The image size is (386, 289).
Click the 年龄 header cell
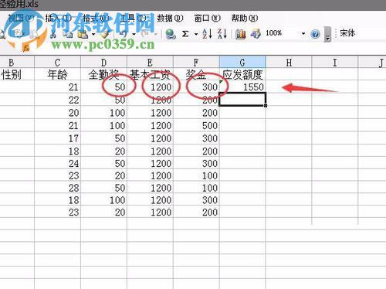57,74
